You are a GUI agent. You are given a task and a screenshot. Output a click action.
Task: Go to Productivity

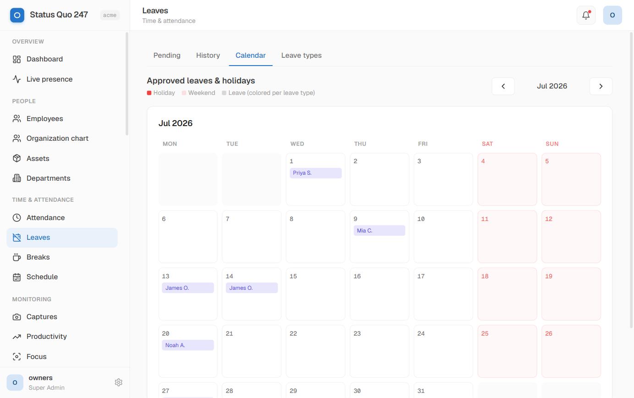62,337
